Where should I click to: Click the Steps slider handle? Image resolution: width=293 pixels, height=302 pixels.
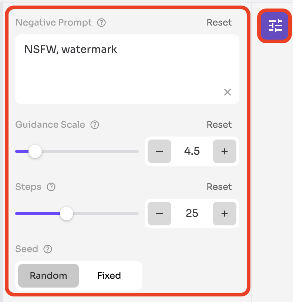pos(67,214)
